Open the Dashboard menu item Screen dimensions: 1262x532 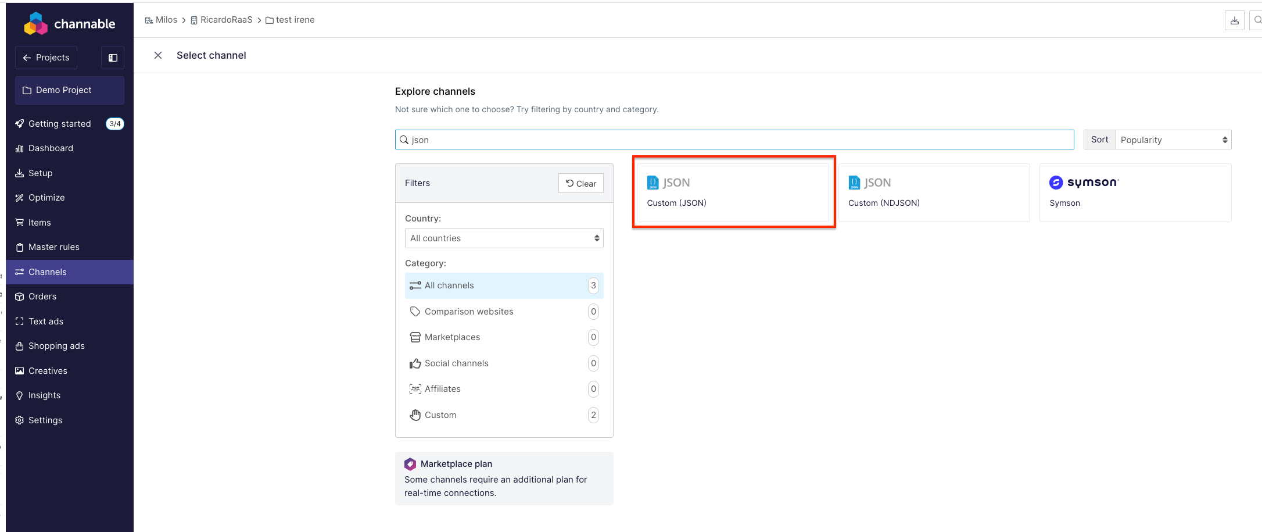click(x=51, y=148)
